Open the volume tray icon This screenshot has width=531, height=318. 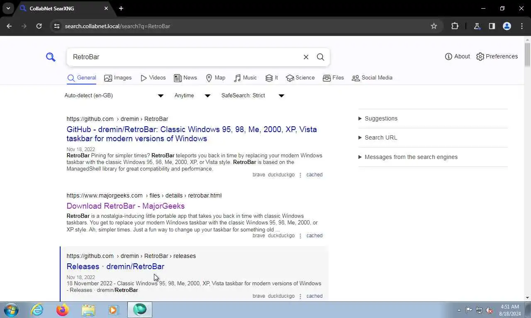[x=490, y=310]
